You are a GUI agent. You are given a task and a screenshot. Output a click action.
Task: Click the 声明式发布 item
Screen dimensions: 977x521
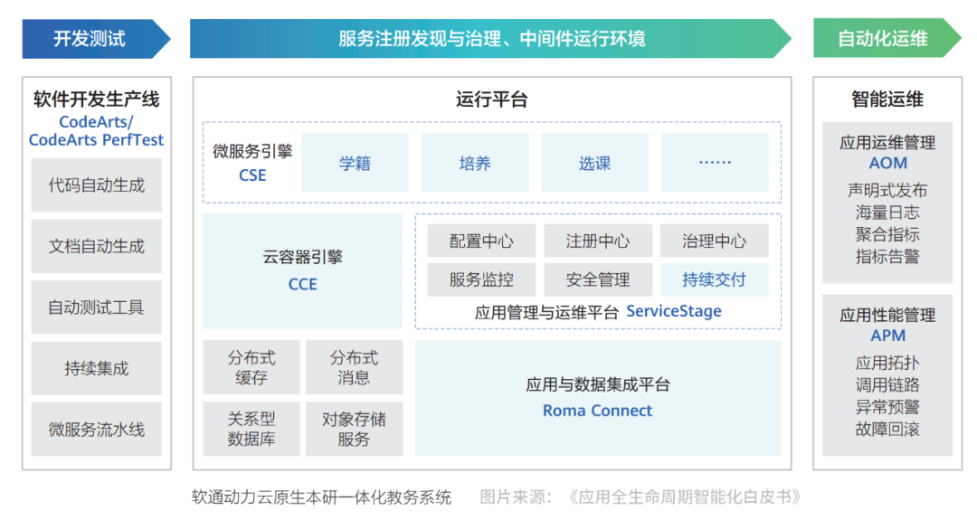(x=887, y=190)
